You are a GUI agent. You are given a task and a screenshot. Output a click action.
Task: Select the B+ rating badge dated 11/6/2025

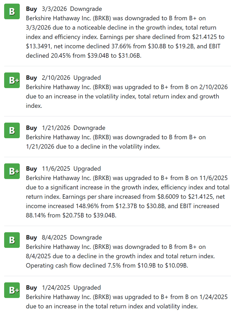coord(12,171)
